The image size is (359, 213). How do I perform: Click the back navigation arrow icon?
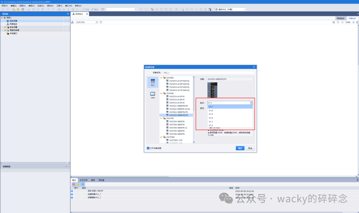point(3,9)
